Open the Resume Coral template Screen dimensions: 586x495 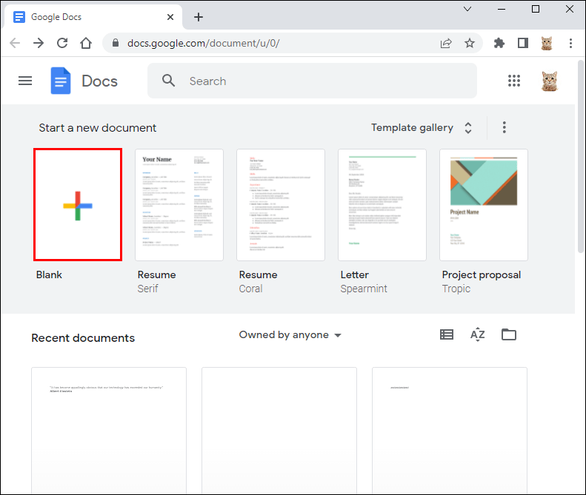(x=281, y=205)
